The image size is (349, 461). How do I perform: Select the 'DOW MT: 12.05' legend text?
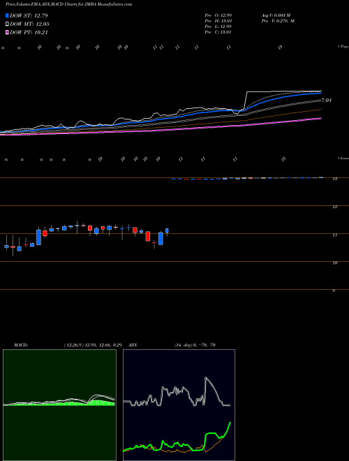[x=29, y=24]
